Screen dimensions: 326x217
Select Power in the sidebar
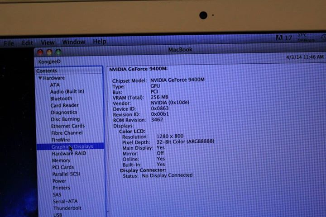pyautogui.click(x=59, y=181)
